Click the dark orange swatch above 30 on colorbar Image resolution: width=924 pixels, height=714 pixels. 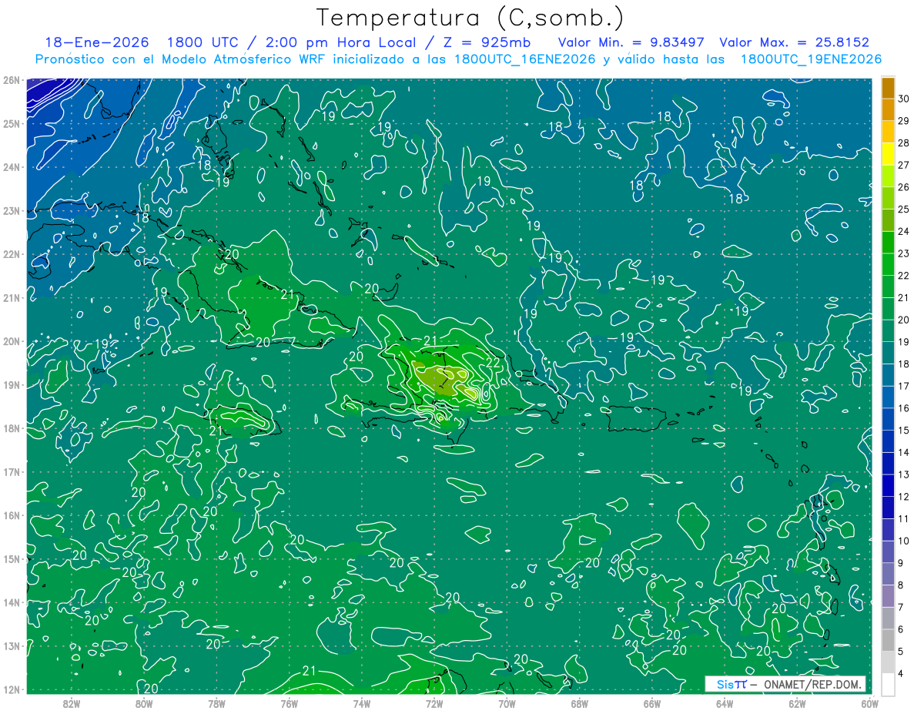[x=888, y=88]
